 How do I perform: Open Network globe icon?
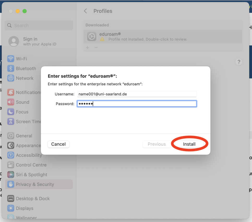[x=11, y=78]
